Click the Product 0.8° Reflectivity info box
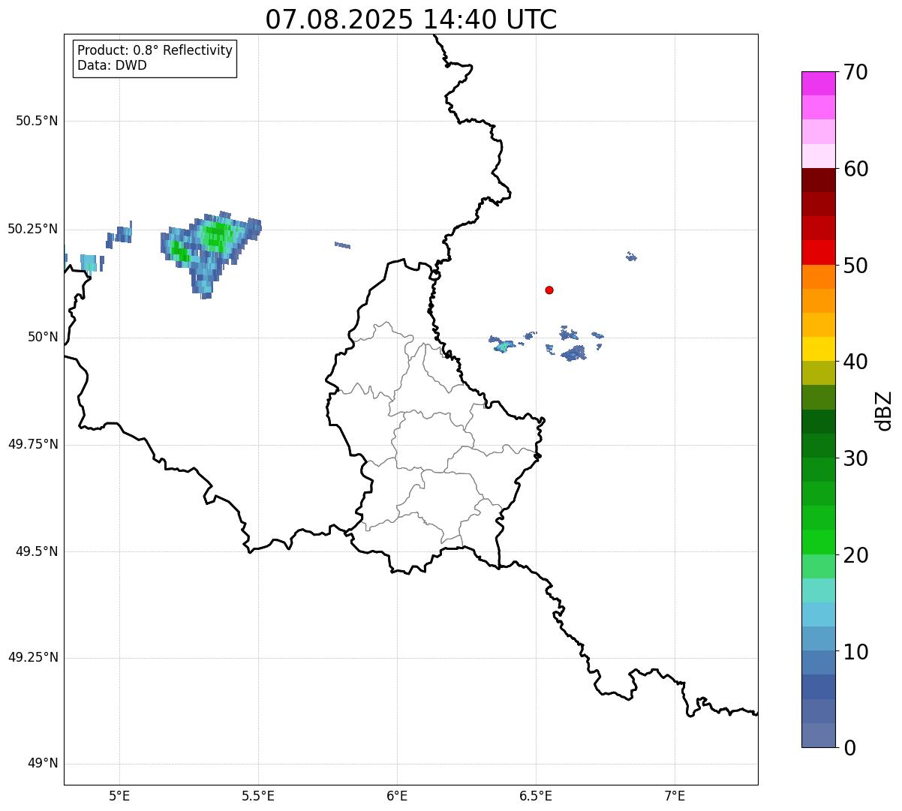 pyautogui.click(x=155, y=58)
